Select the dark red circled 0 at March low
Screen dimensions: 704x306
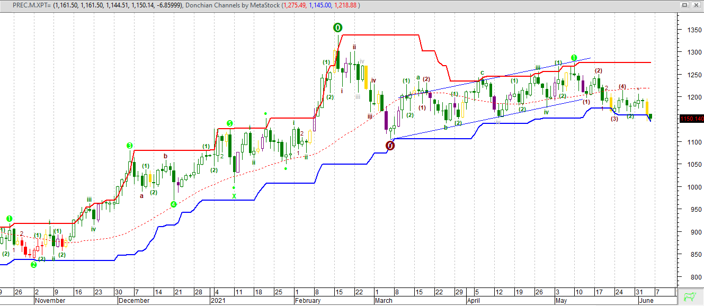point(390,145)
